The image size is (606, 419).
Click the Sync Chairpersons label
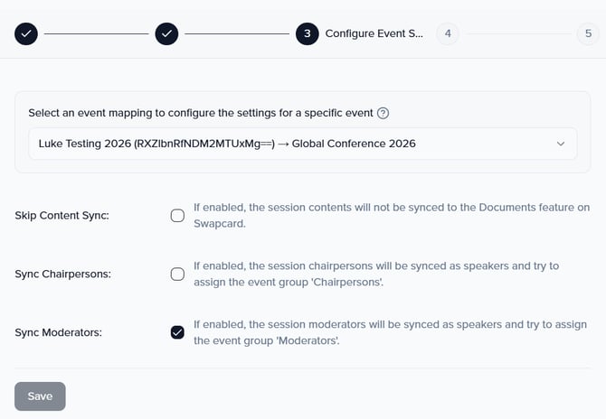pos(63,274)
